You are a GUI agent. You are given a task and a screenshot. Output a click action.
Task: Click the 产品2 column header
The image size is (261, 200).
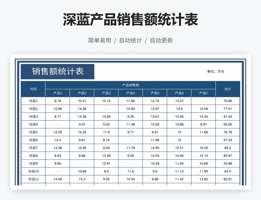pos(82,93)
